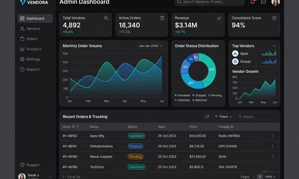This screenshot has height=179, width=299.
Task: Click the Nexus Supplies vendor name
Action: click(x=101, y=157)
